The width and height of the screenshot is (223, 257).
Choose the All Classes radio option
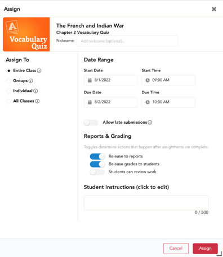8,101
